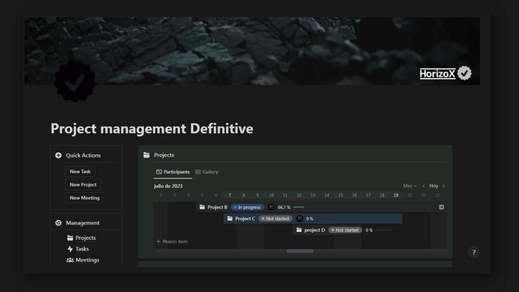Click the Project B name text
The image size is (519, 292).
218,207
